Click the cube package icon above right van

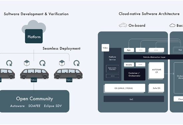(x=62, y=63)
